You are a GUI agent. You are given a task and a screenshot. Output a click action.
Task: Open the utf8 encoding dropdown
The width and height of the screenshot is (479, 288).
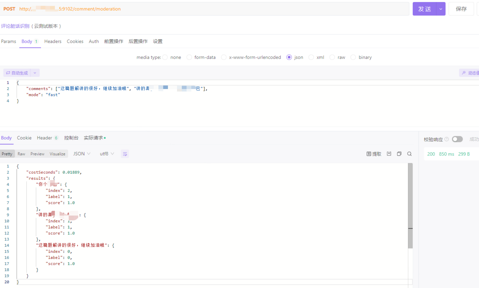107,154
